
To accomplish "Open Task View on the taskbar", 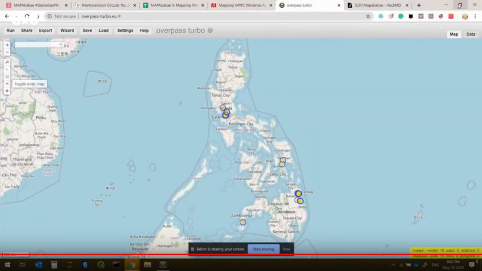I will [22, 265].
